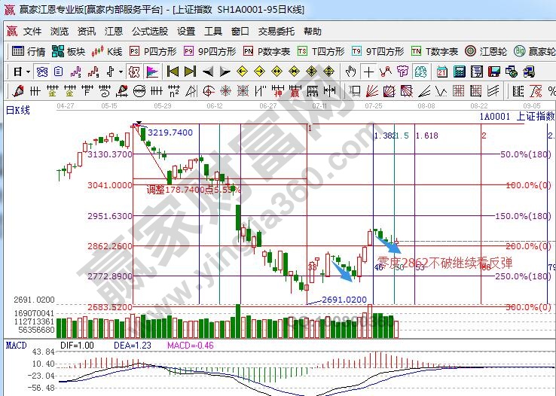Open the 工具 menu
Screen dimensions: 556x396
pos(213,32)
